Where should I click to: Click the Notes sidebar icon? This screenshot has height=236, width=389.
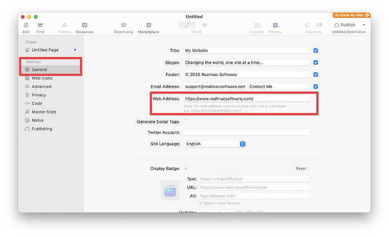(x=27, y=120)
